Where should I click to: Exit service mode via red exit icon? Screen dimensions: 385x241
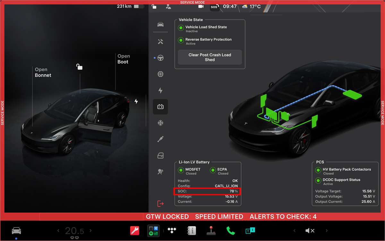160,204
